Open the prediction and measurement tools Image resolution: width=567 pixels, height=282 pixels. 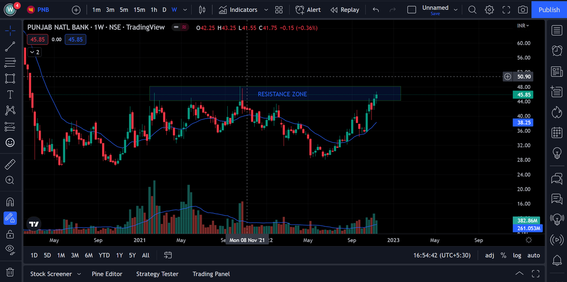(10, 127)
